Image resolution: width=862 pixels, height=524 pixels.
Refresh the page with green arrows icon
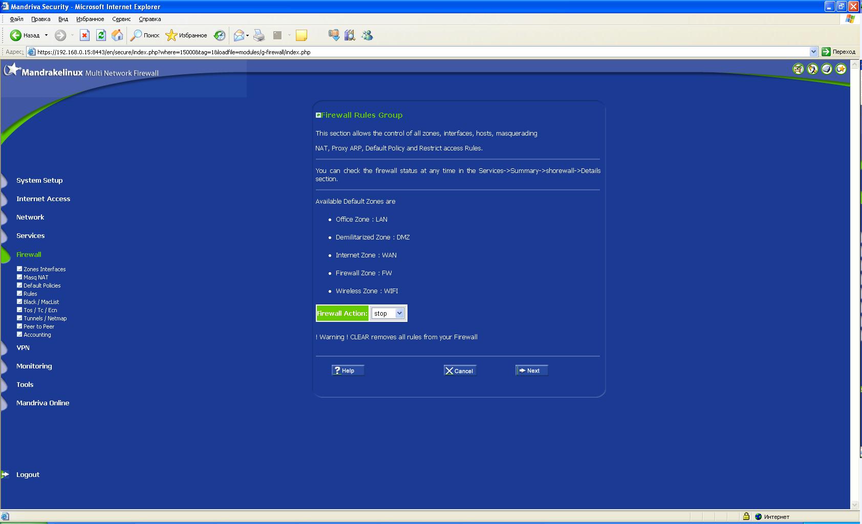[101, 35]
